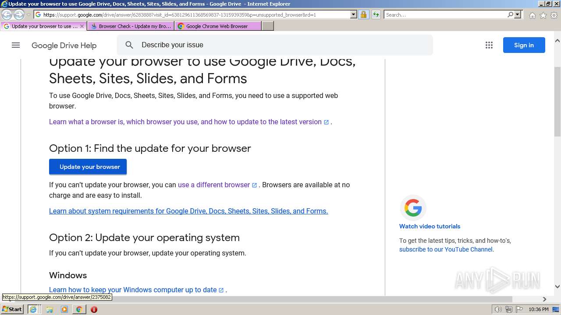
Task: Open the Google apps grid
Action: pyautogui.click(x=489, y=45)
